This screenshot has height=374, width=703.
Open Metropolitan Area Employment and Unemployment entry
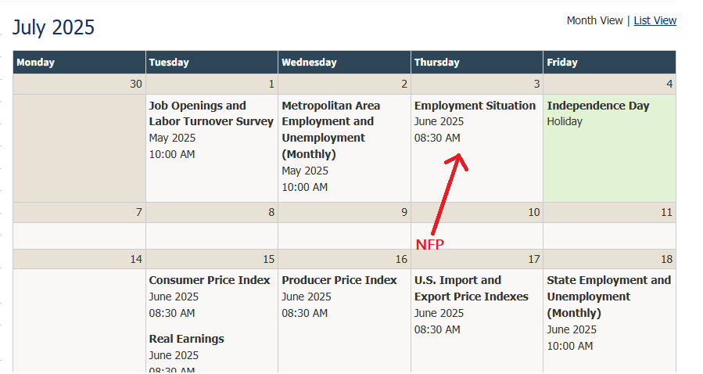point(331,129)
